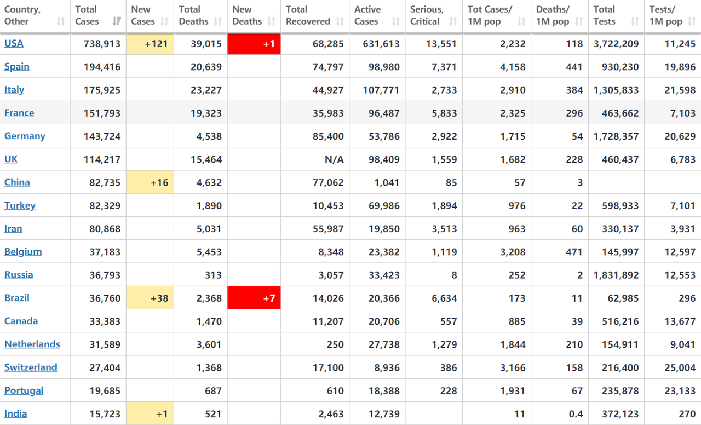The height and width of the screenshot is (425, 701).
Task: Select Brazil new deaths +7 red cell
Action: click(254, 298)
